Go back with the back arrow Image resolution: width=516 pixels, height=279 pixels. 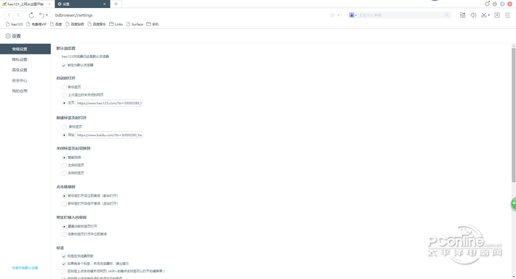point(9,15)
